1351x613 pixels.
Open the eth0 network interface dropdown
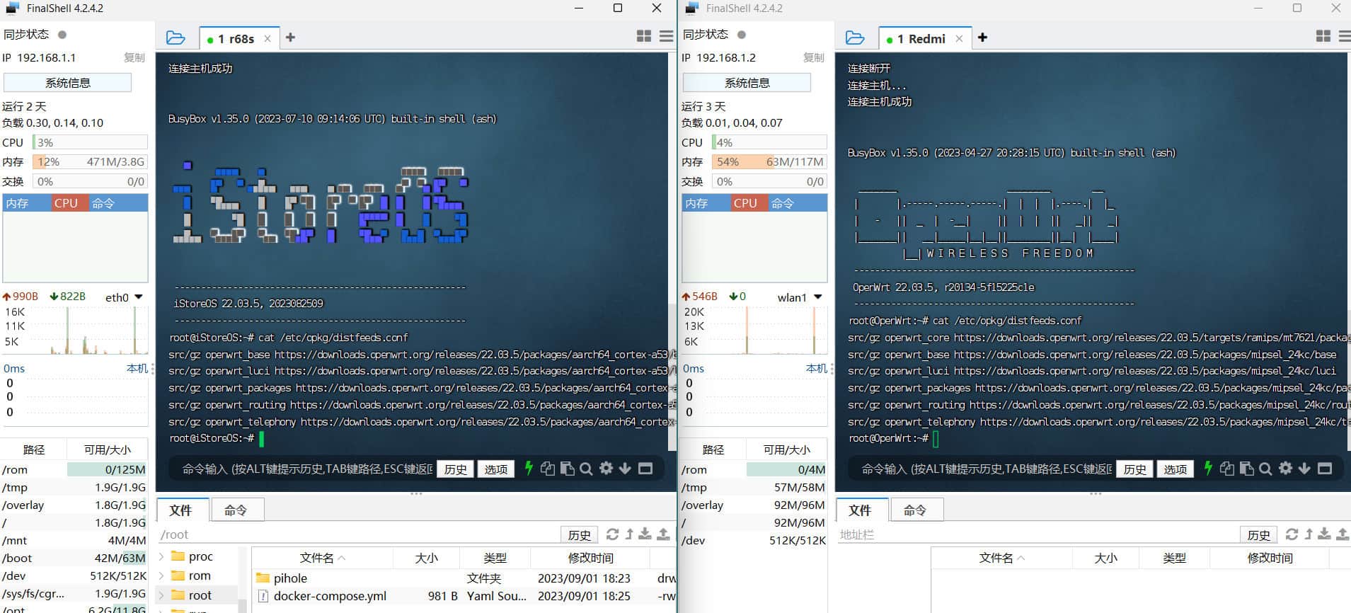coord(139,297)
